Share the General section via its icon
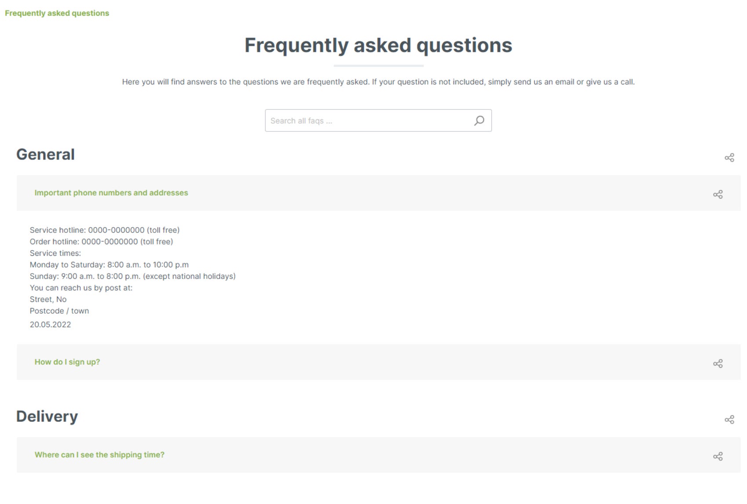The image size is (747, 504). [x=729, y=157]
